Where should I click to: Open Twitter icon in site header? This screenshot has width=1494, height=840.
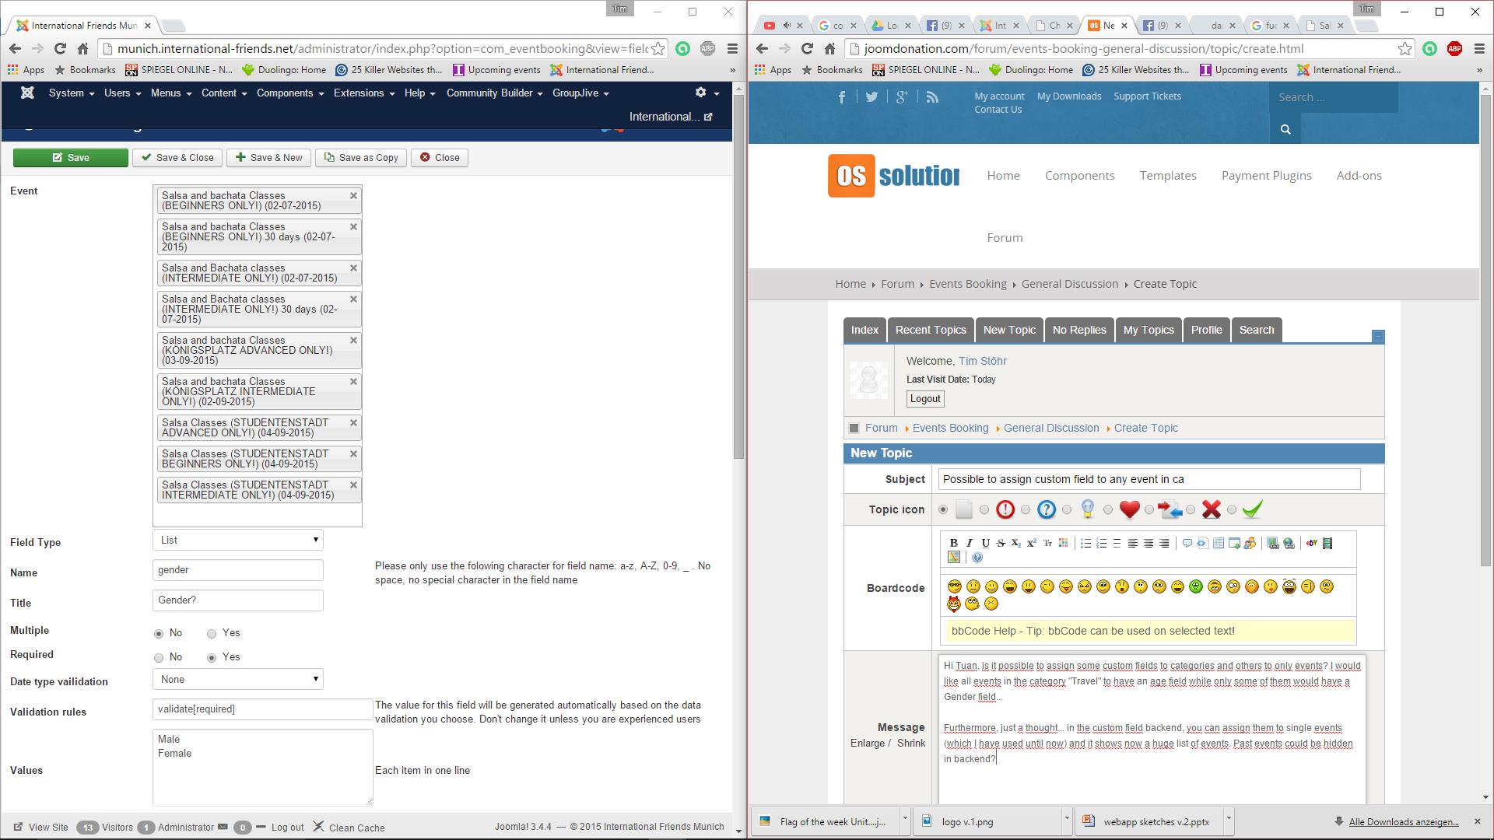[871, 97]
